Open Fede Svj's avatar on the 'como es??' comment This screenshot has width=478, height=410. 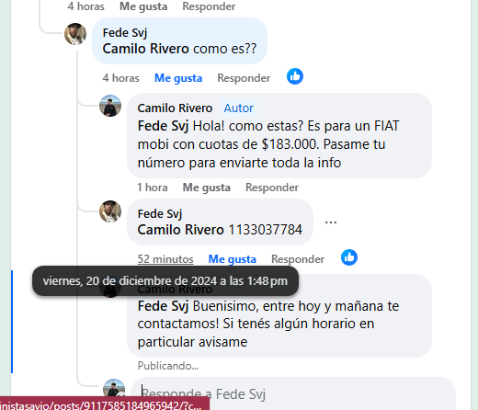coord(75,34)
